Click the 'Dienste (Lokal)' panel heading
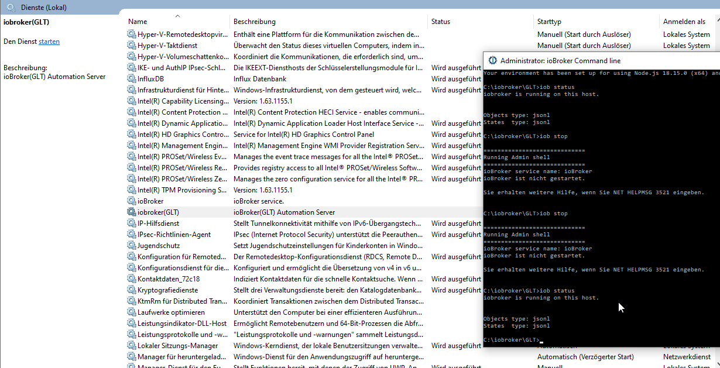Screen dimensions: 720x368 (43, 8)
